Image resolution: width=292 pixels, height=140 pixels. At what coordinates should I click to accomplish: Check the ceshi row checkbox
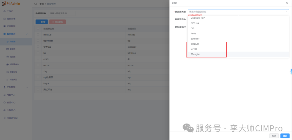[x=38, y=59]
